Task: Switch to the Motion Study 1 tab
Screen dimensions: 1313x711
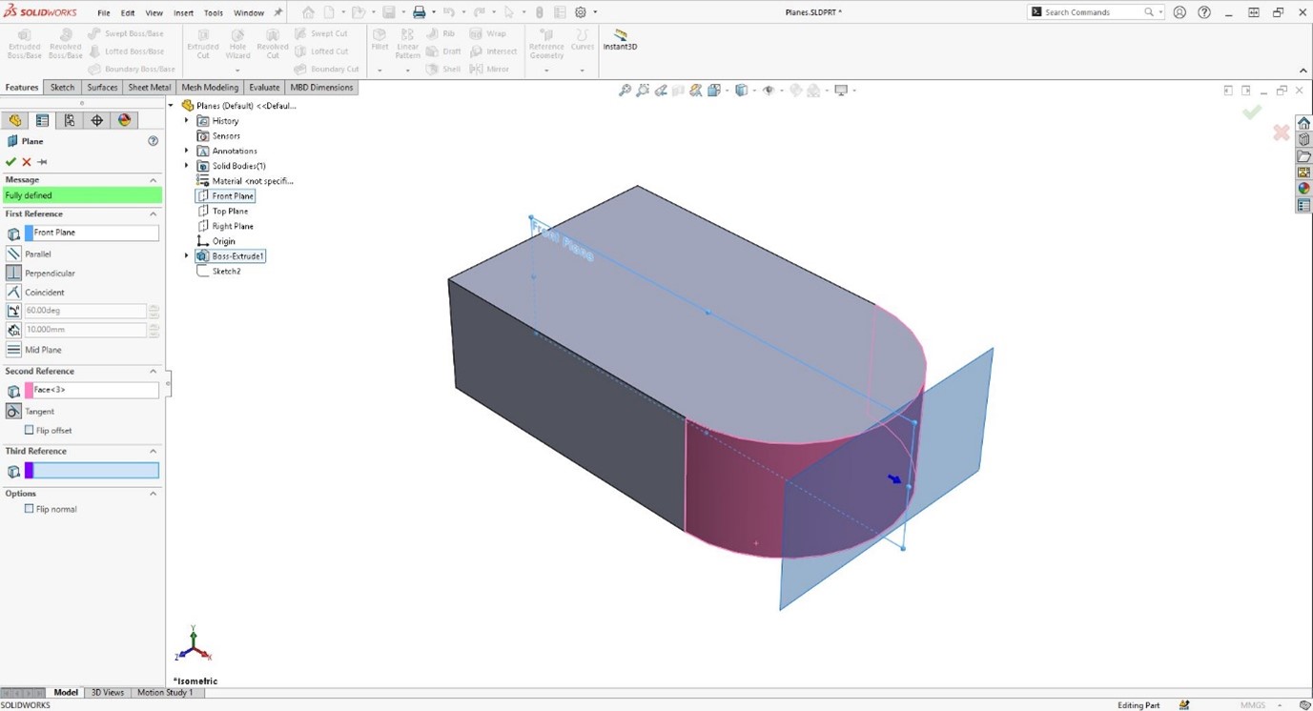Action: (x=165, y=693)
